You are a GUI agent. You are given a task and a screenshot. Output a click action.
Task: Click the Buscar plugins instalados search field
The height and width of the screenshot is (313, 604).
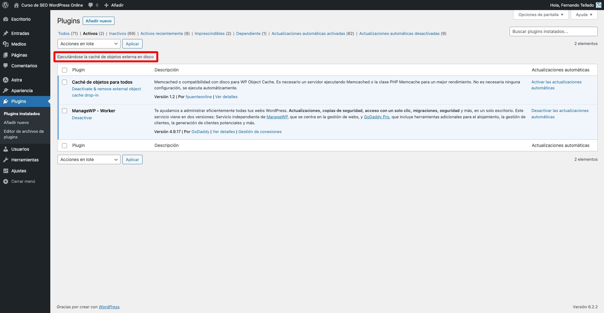(x=553, y=31)
